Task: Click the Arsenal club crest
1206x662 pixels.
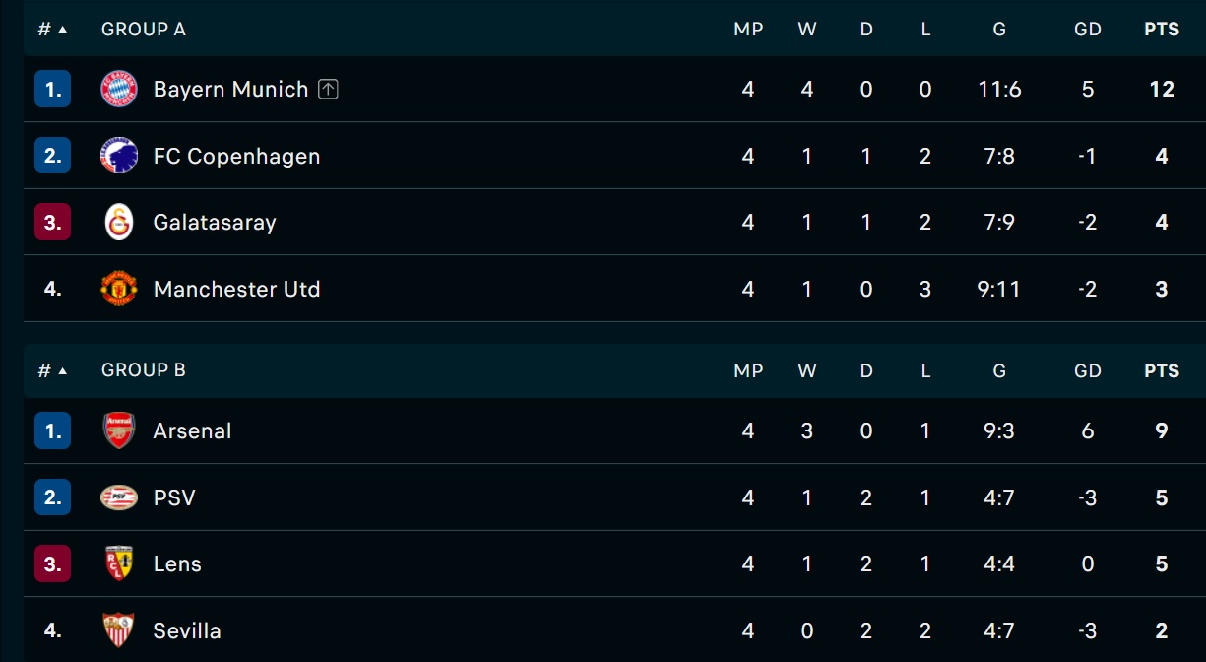Action: click(x=119, y=430)
